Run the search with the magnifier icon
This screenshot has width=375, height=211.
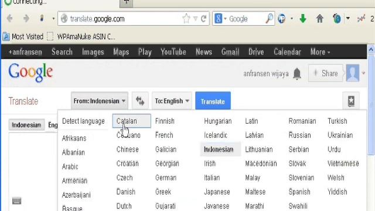click(x=269, y=18)
